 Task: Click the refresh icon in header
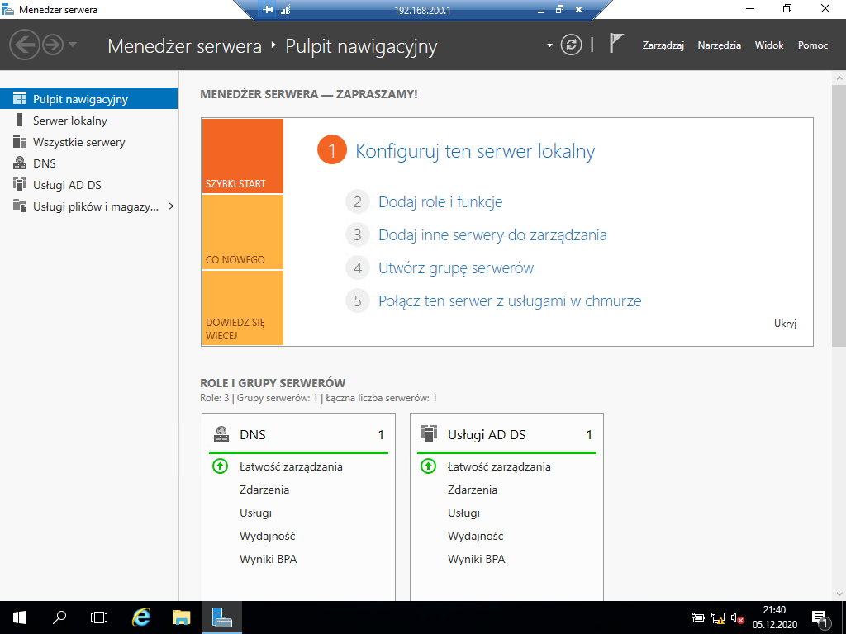(x=572, y=45)
